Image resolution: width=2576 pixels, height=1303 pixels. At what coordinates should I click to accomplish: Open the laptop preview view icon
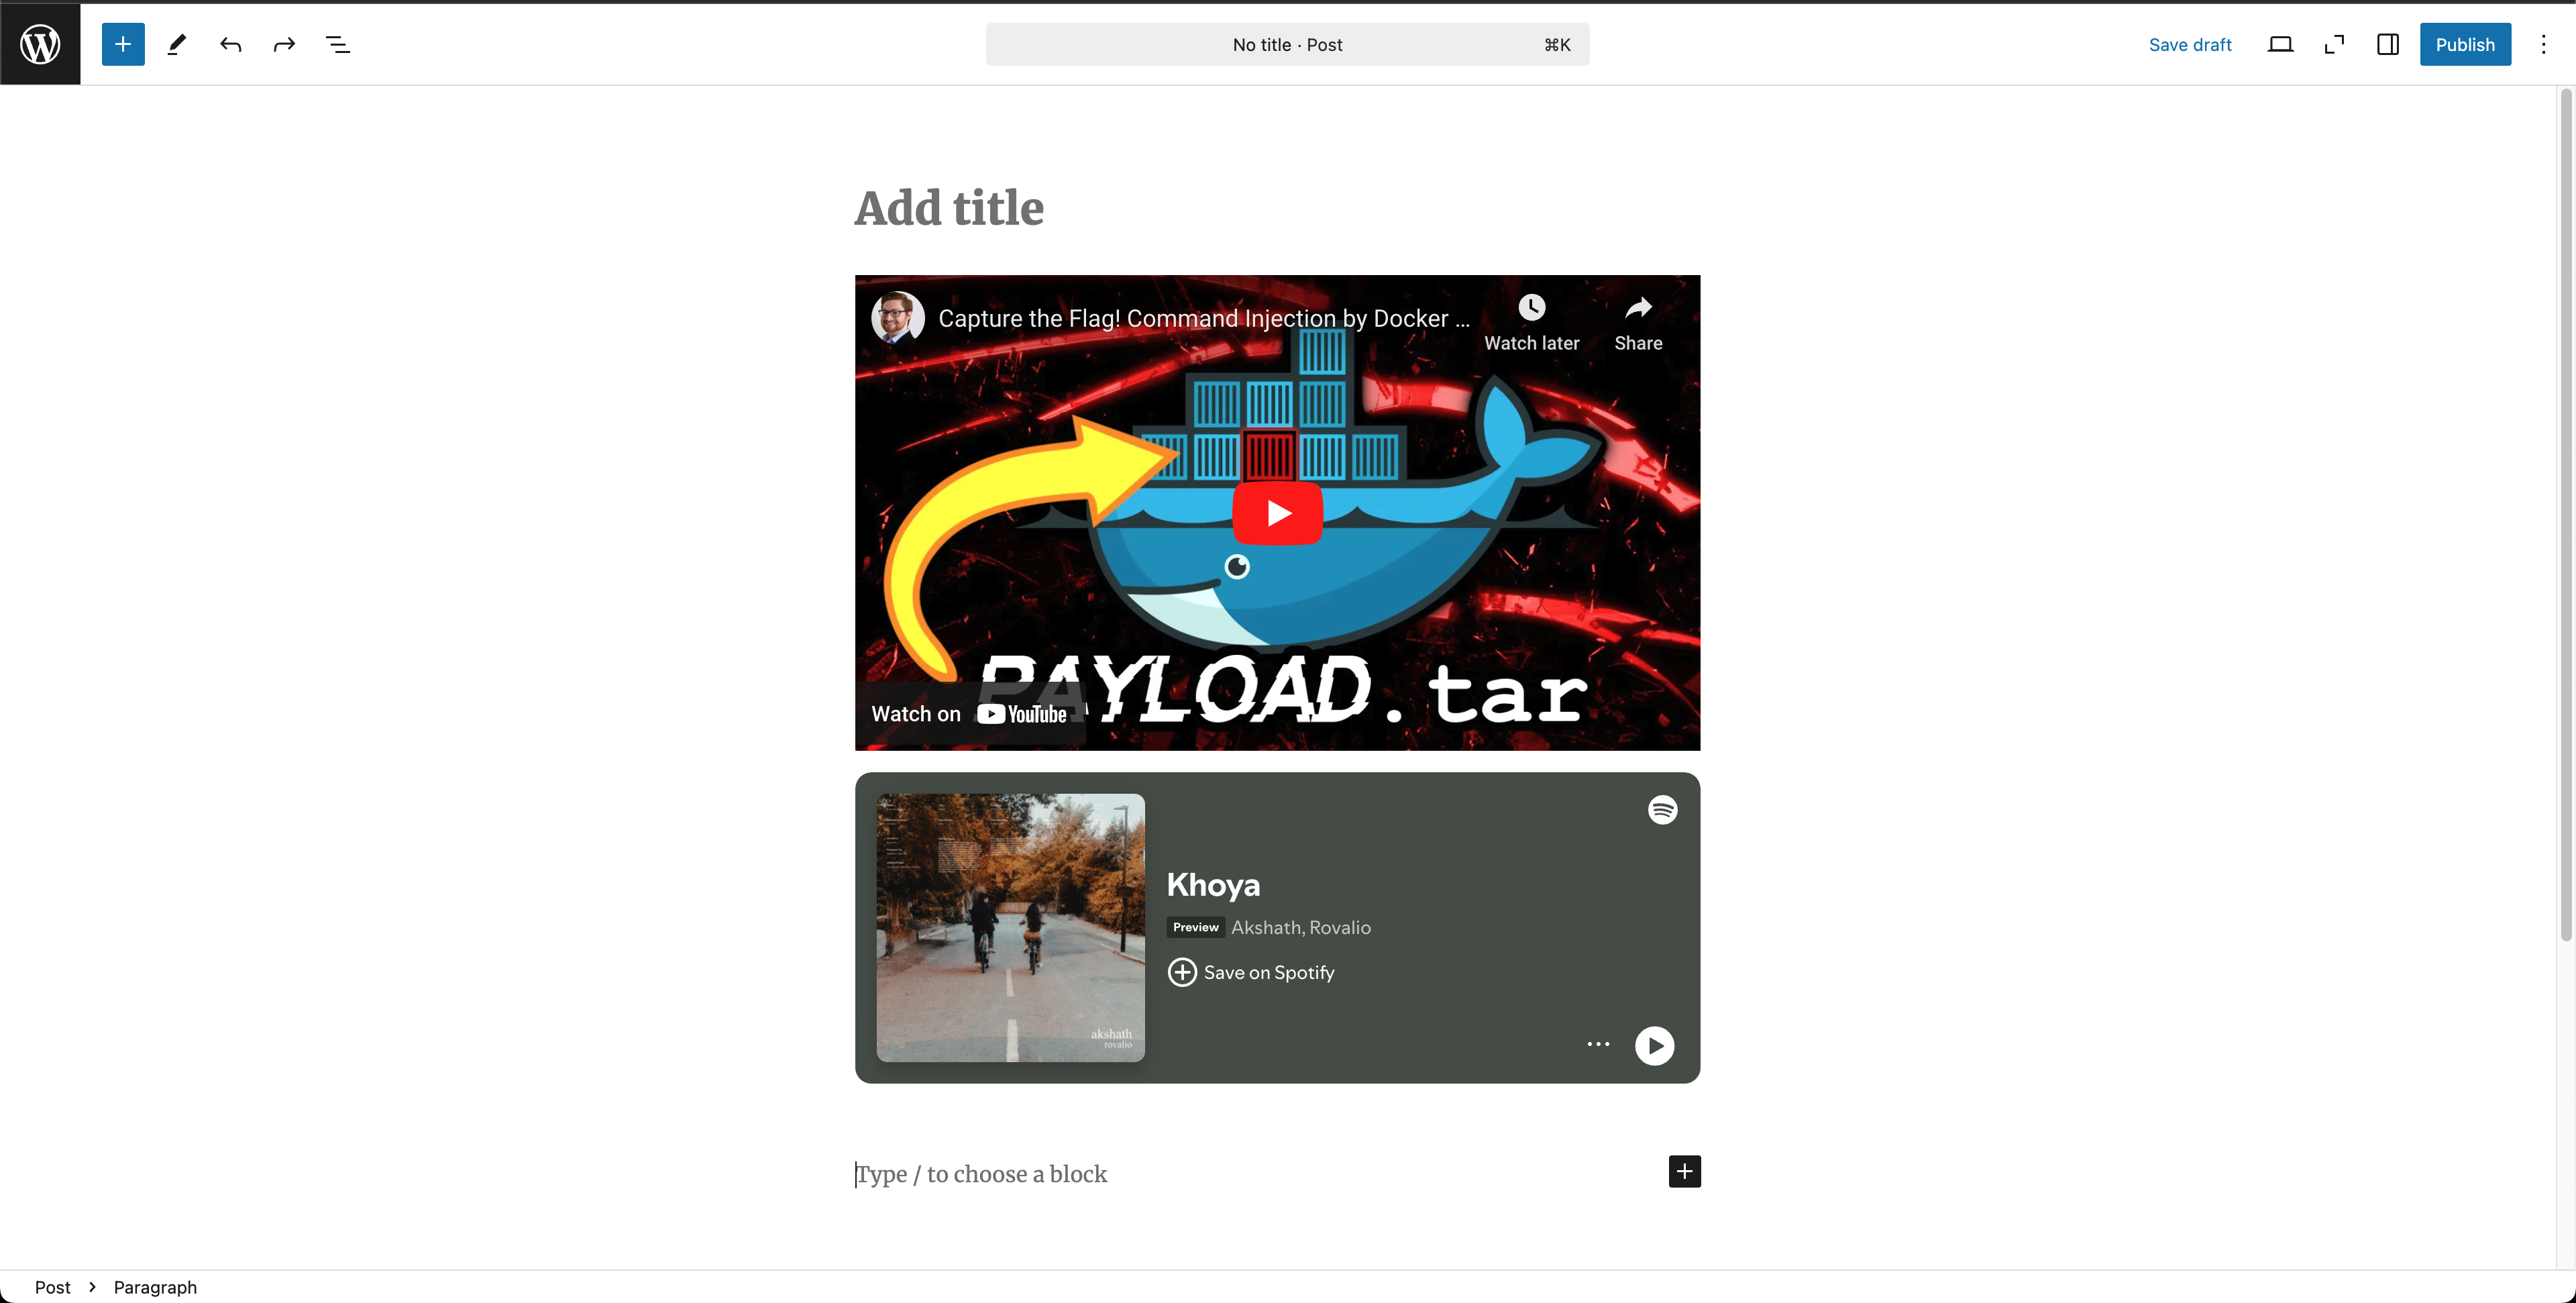(2280, 44)
